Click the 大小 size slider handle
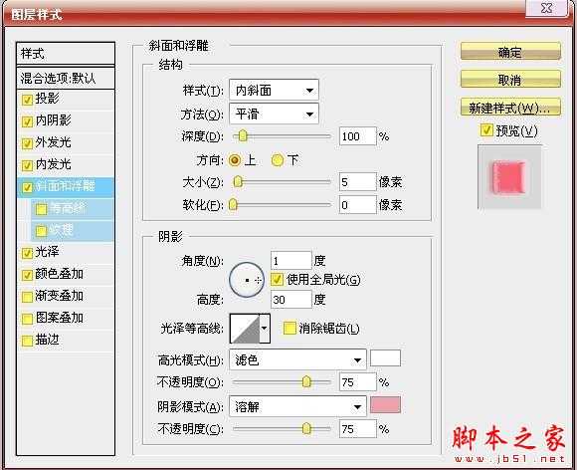The width and height of the screenshot is (577, 470). [238, 181]
